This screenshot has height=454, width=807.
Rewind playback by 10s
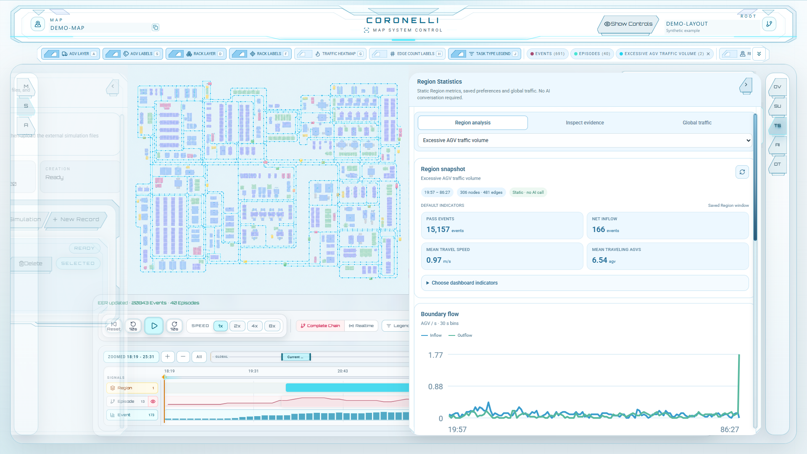click(x=133, y=326)
